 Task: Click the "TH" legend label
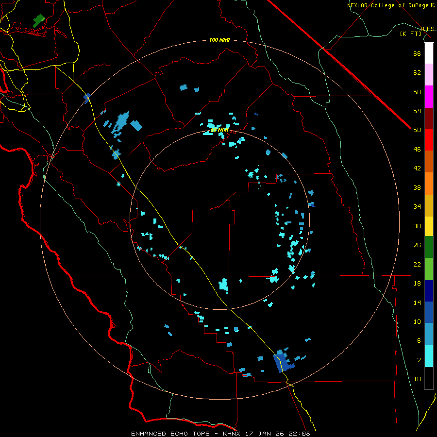417,379
